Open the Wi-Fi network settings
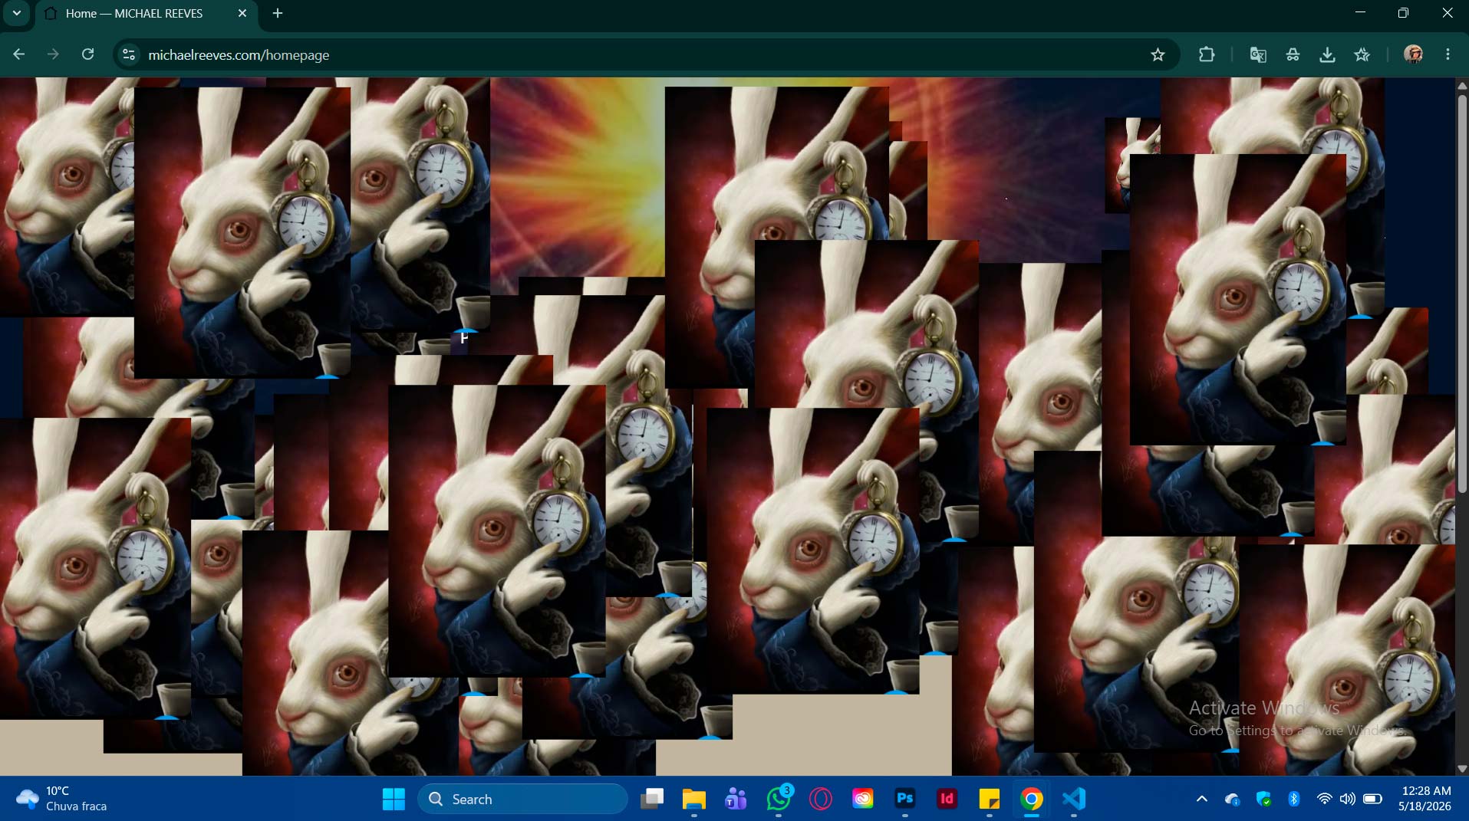This screenshot has width=1469, height=821. click(x=1324, y=799)
